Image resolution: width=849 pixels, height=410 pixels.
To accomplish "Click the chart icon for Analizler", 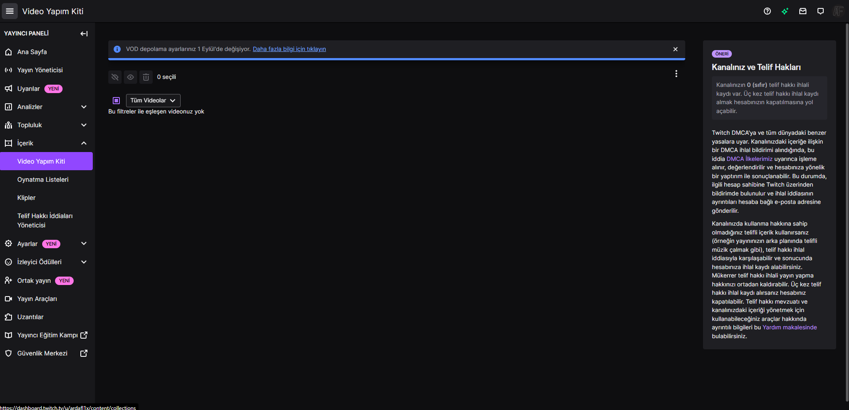I will coord(8,107).
